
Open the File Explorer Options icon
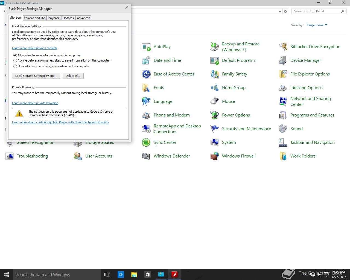click(x=283, y=74)
